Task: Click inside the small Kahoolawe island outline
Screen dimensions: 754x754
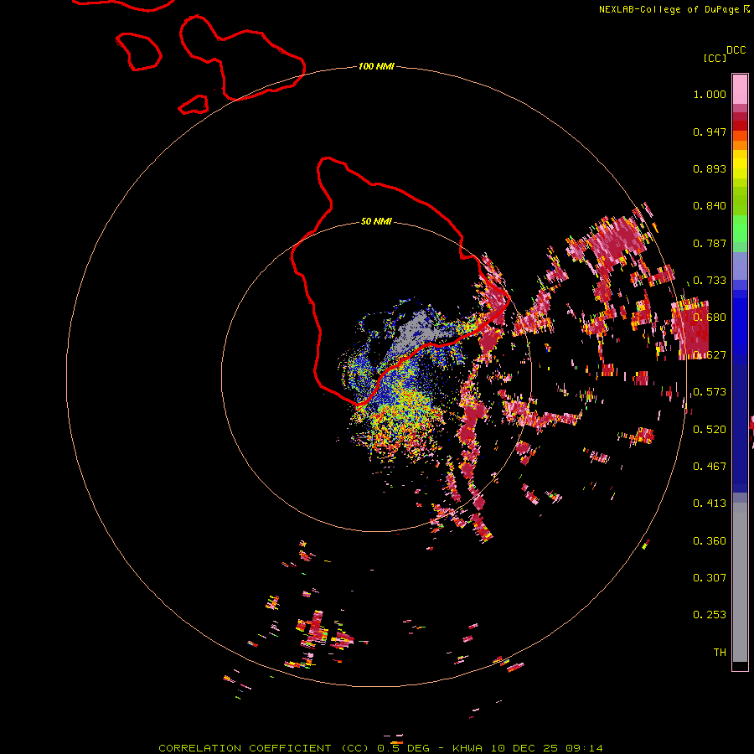Action: coord(194,105)
